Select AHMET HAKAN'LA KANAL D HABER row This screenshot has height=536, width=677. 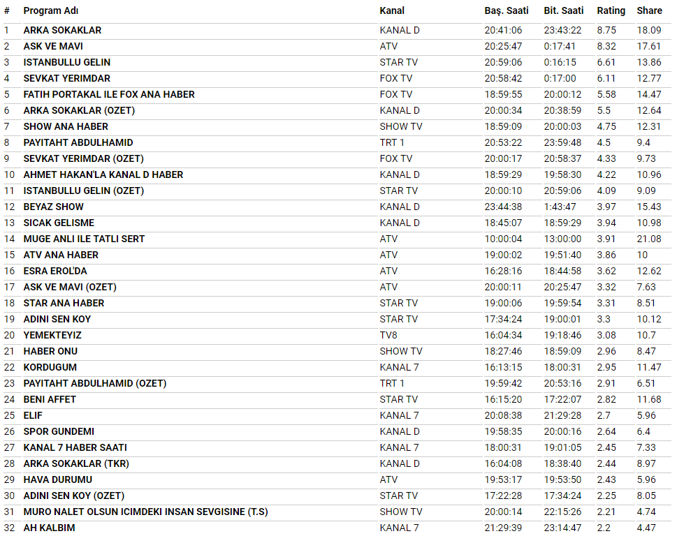(103, 174)
